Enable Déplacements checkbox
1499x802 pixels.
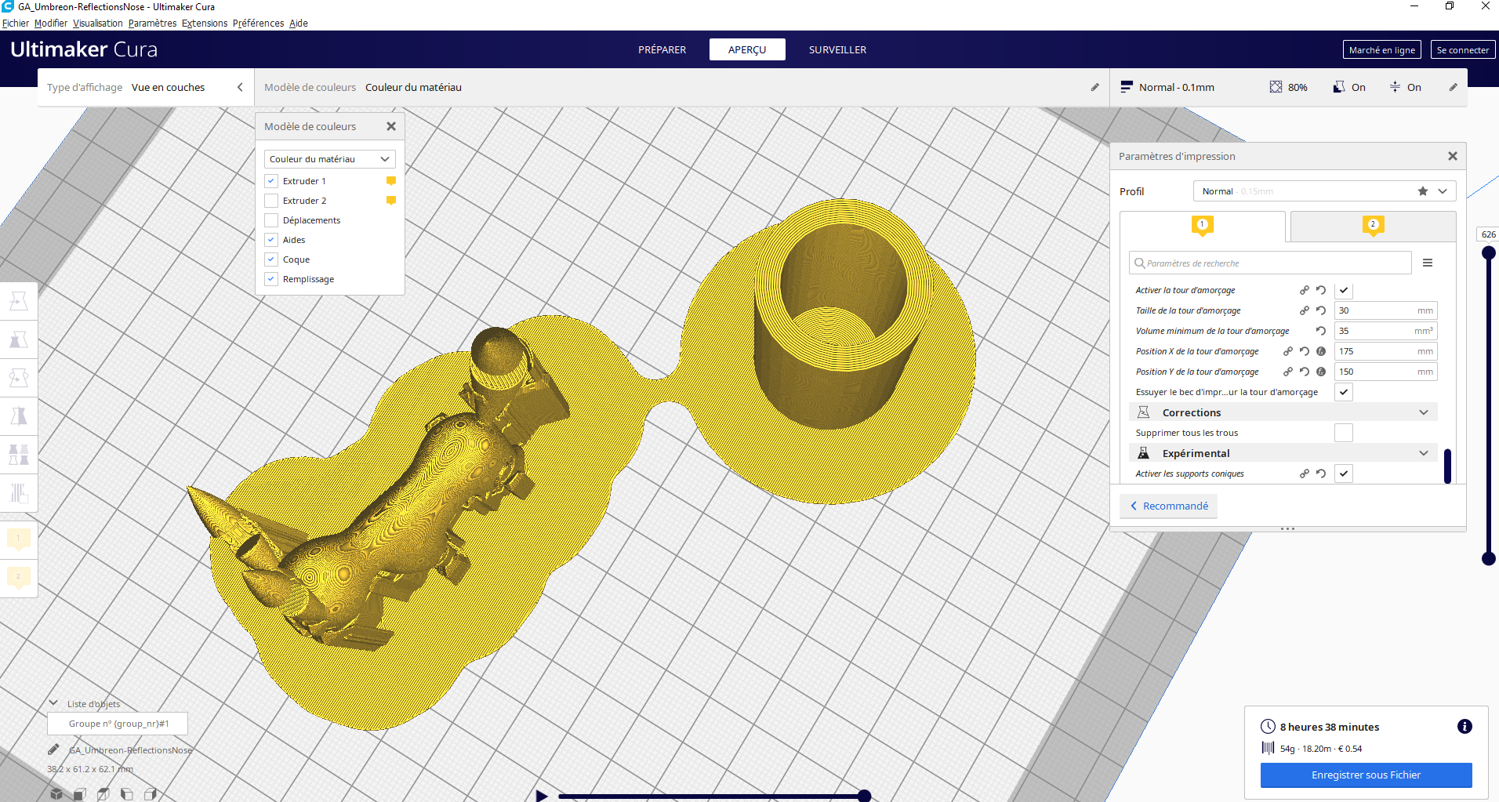[271, 220]
